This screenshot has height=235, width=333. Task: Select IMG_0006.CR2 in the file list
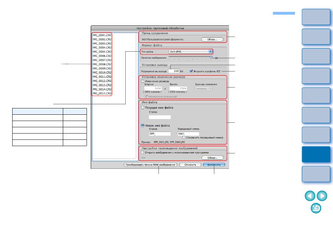(x=102, y=56)
